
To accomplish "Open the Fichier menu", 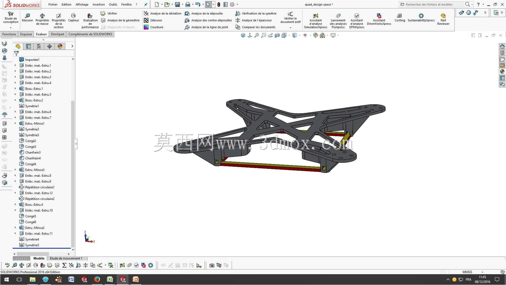I will (53, 4).
